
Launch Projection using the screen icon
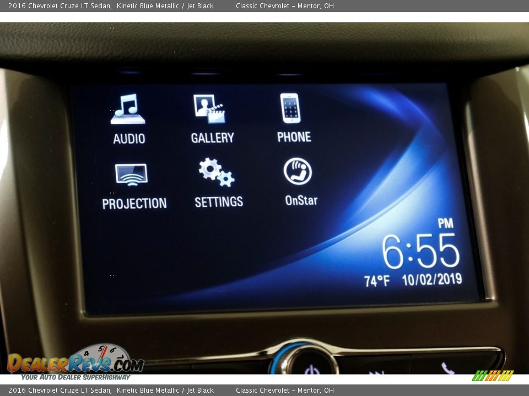coord(131,175)
